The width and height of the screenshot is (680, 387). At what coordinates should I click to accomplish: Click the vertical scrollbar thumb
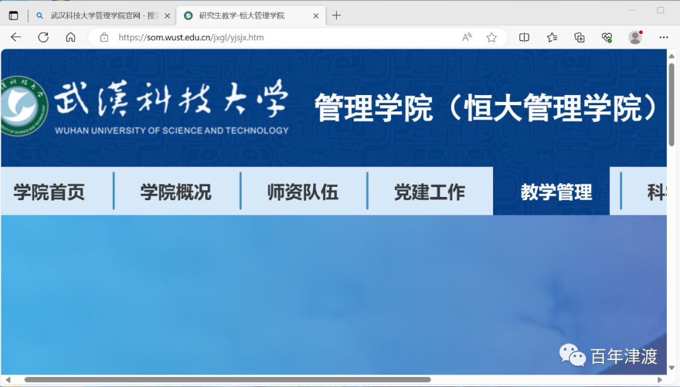(x=671, y=104)
